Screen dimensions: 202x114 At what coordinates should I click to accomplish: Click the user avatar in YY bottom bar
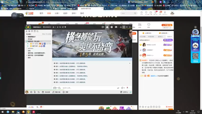point(27,92)
